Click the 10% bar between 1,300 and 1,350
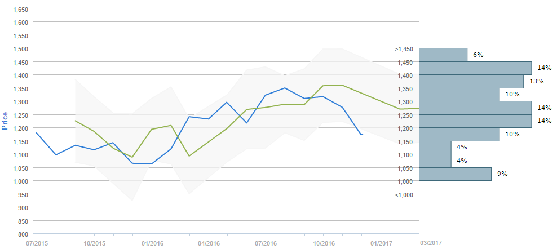The image size is (557, 249). pos(459,95)
